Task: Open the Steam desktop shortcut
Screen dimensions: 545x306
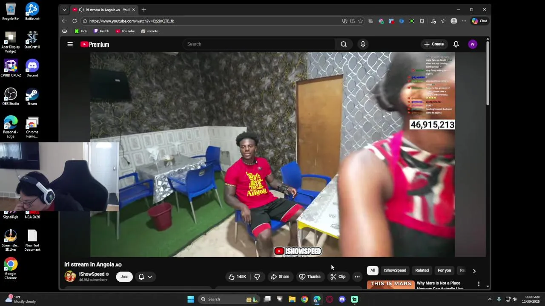Action: [x=32, y=96]
